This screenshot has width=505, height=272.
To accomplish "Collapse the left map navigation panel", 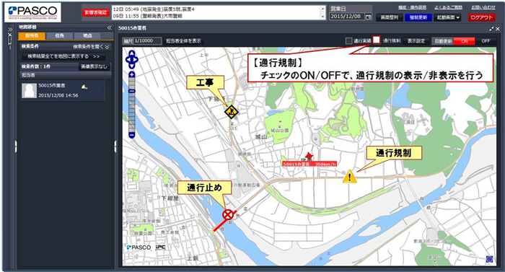I will pos(109,27).
